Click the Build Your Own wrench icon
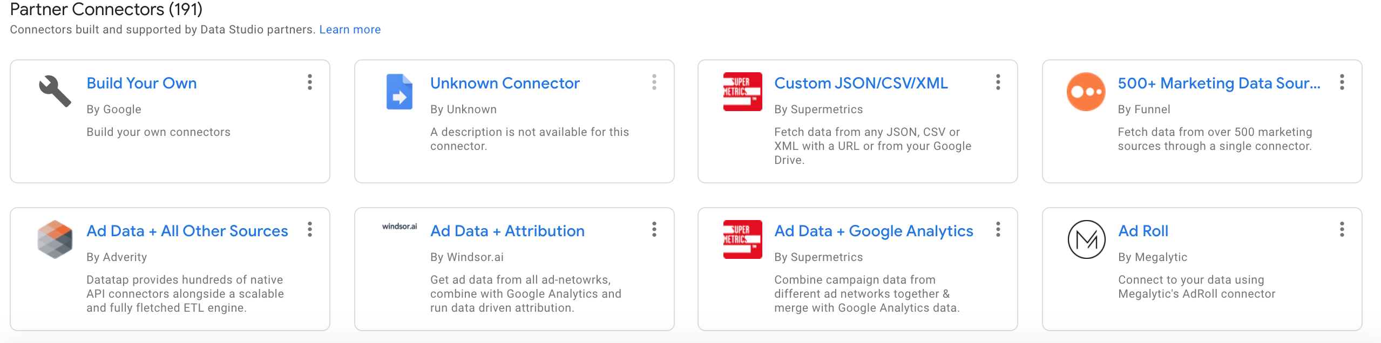This screenshot has height=343, width=1381. tap(55, 92)
